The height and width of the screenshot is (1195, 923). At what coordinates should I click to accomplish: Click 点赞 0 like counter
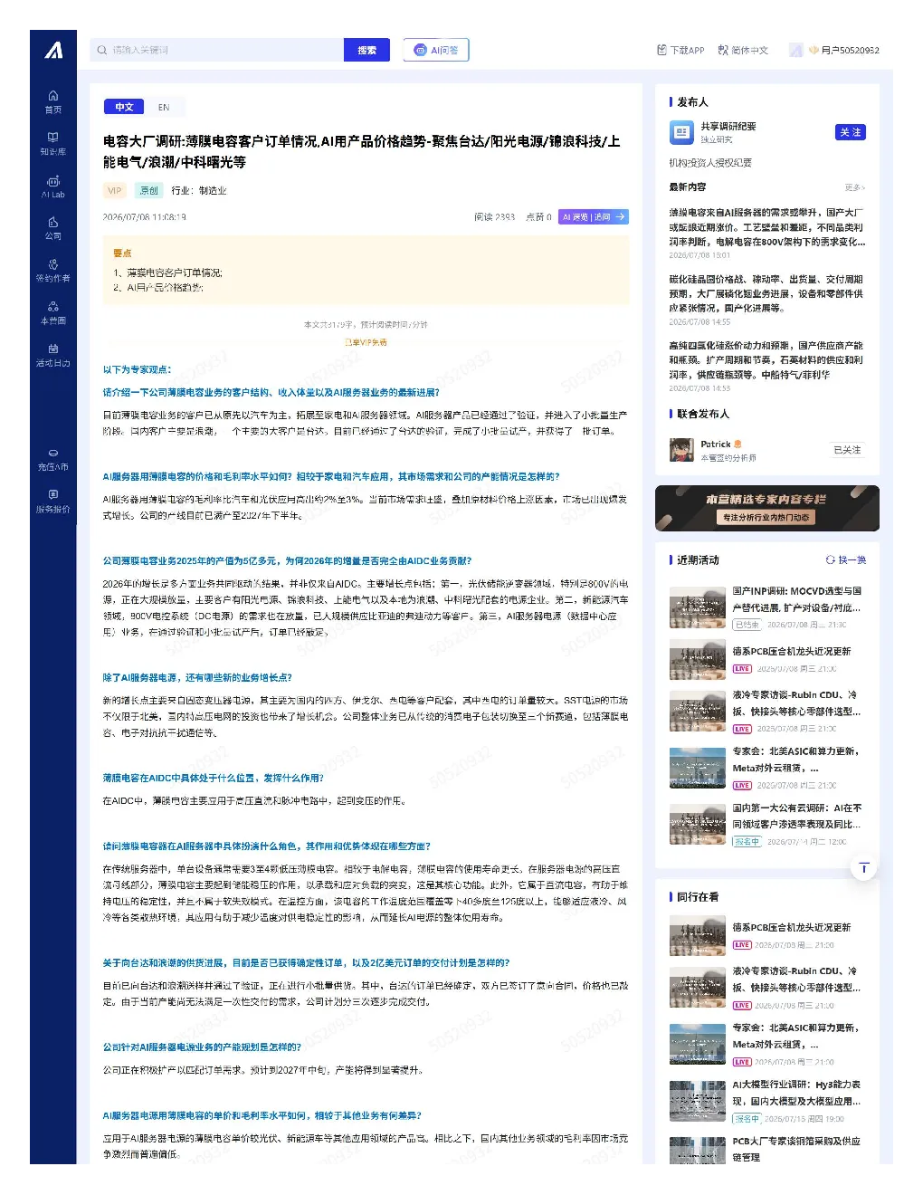click(538, 217)
